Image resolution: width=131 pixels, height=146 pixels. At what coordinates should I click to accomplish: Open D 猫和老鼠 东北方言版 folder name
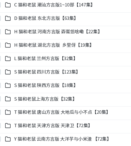(45, 18)
